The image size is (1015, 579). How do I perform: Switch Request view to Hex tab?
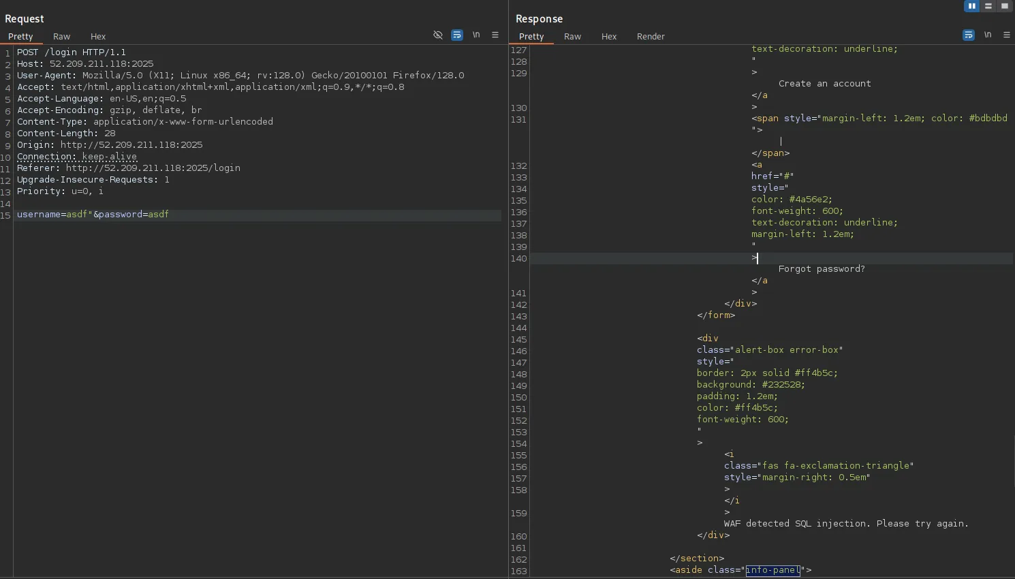[x=98, y=37]
